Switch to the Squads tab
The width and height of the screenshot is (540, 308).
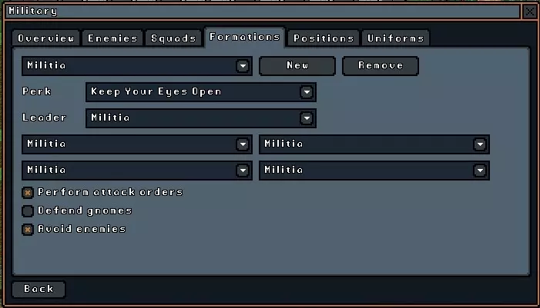[x=173, y=38]
